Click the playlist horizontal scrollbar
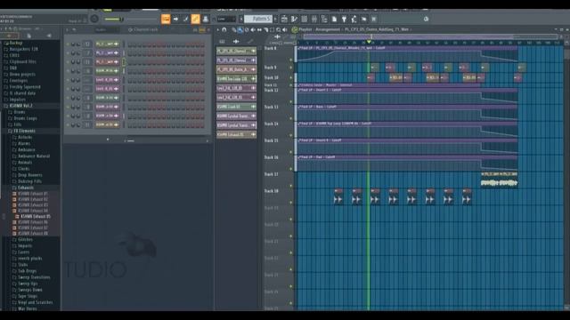The image size is (570, 320). pos(429,36)
